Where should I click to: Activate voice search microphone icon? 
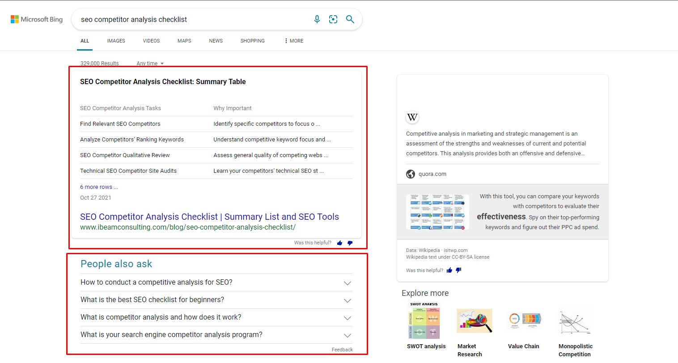point(317,19)
